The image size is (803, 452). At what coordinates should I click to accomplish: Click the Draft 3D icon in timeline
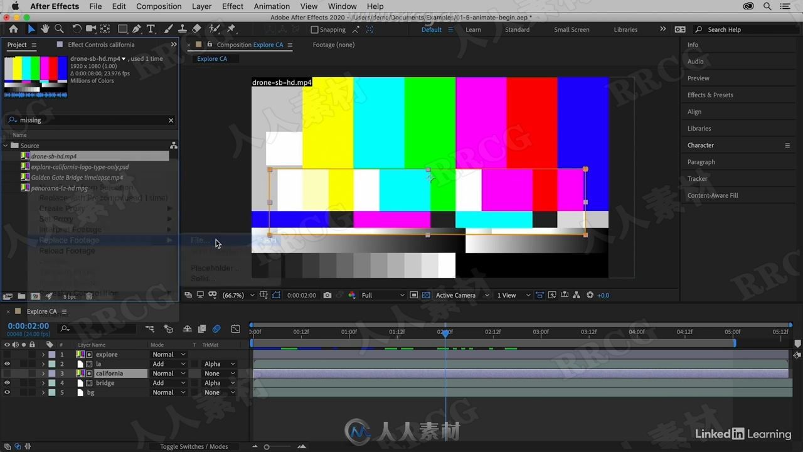pyautogui.click(x=168, y=329)
